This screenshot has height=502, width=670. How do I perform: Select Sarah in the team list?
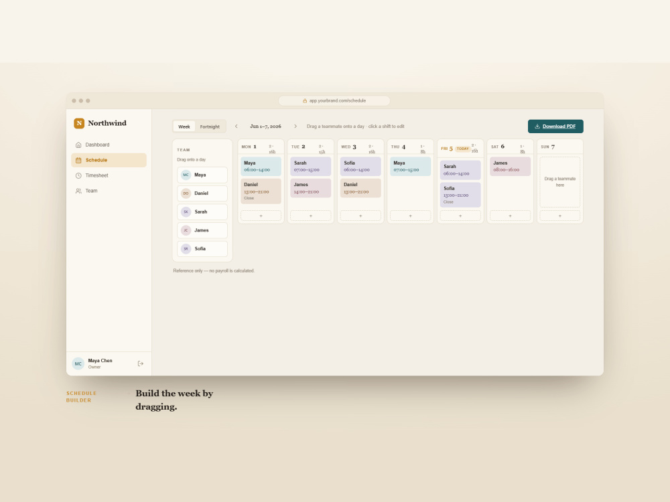tap(202, 212)
